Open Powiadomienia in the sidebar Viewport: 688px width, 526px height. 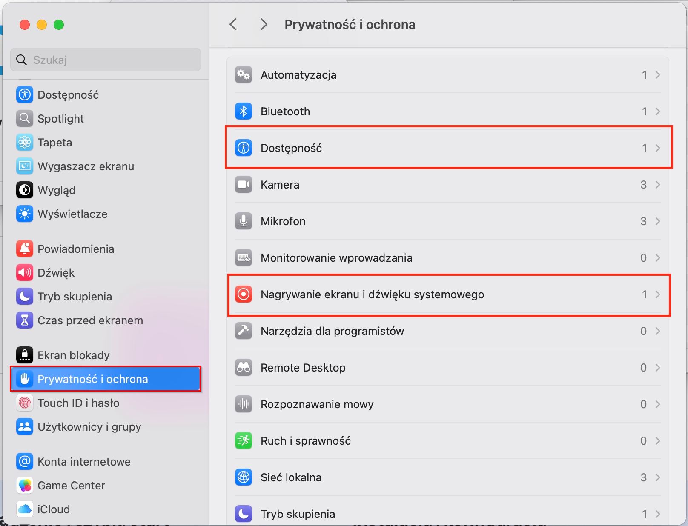[x=75, y=249]
